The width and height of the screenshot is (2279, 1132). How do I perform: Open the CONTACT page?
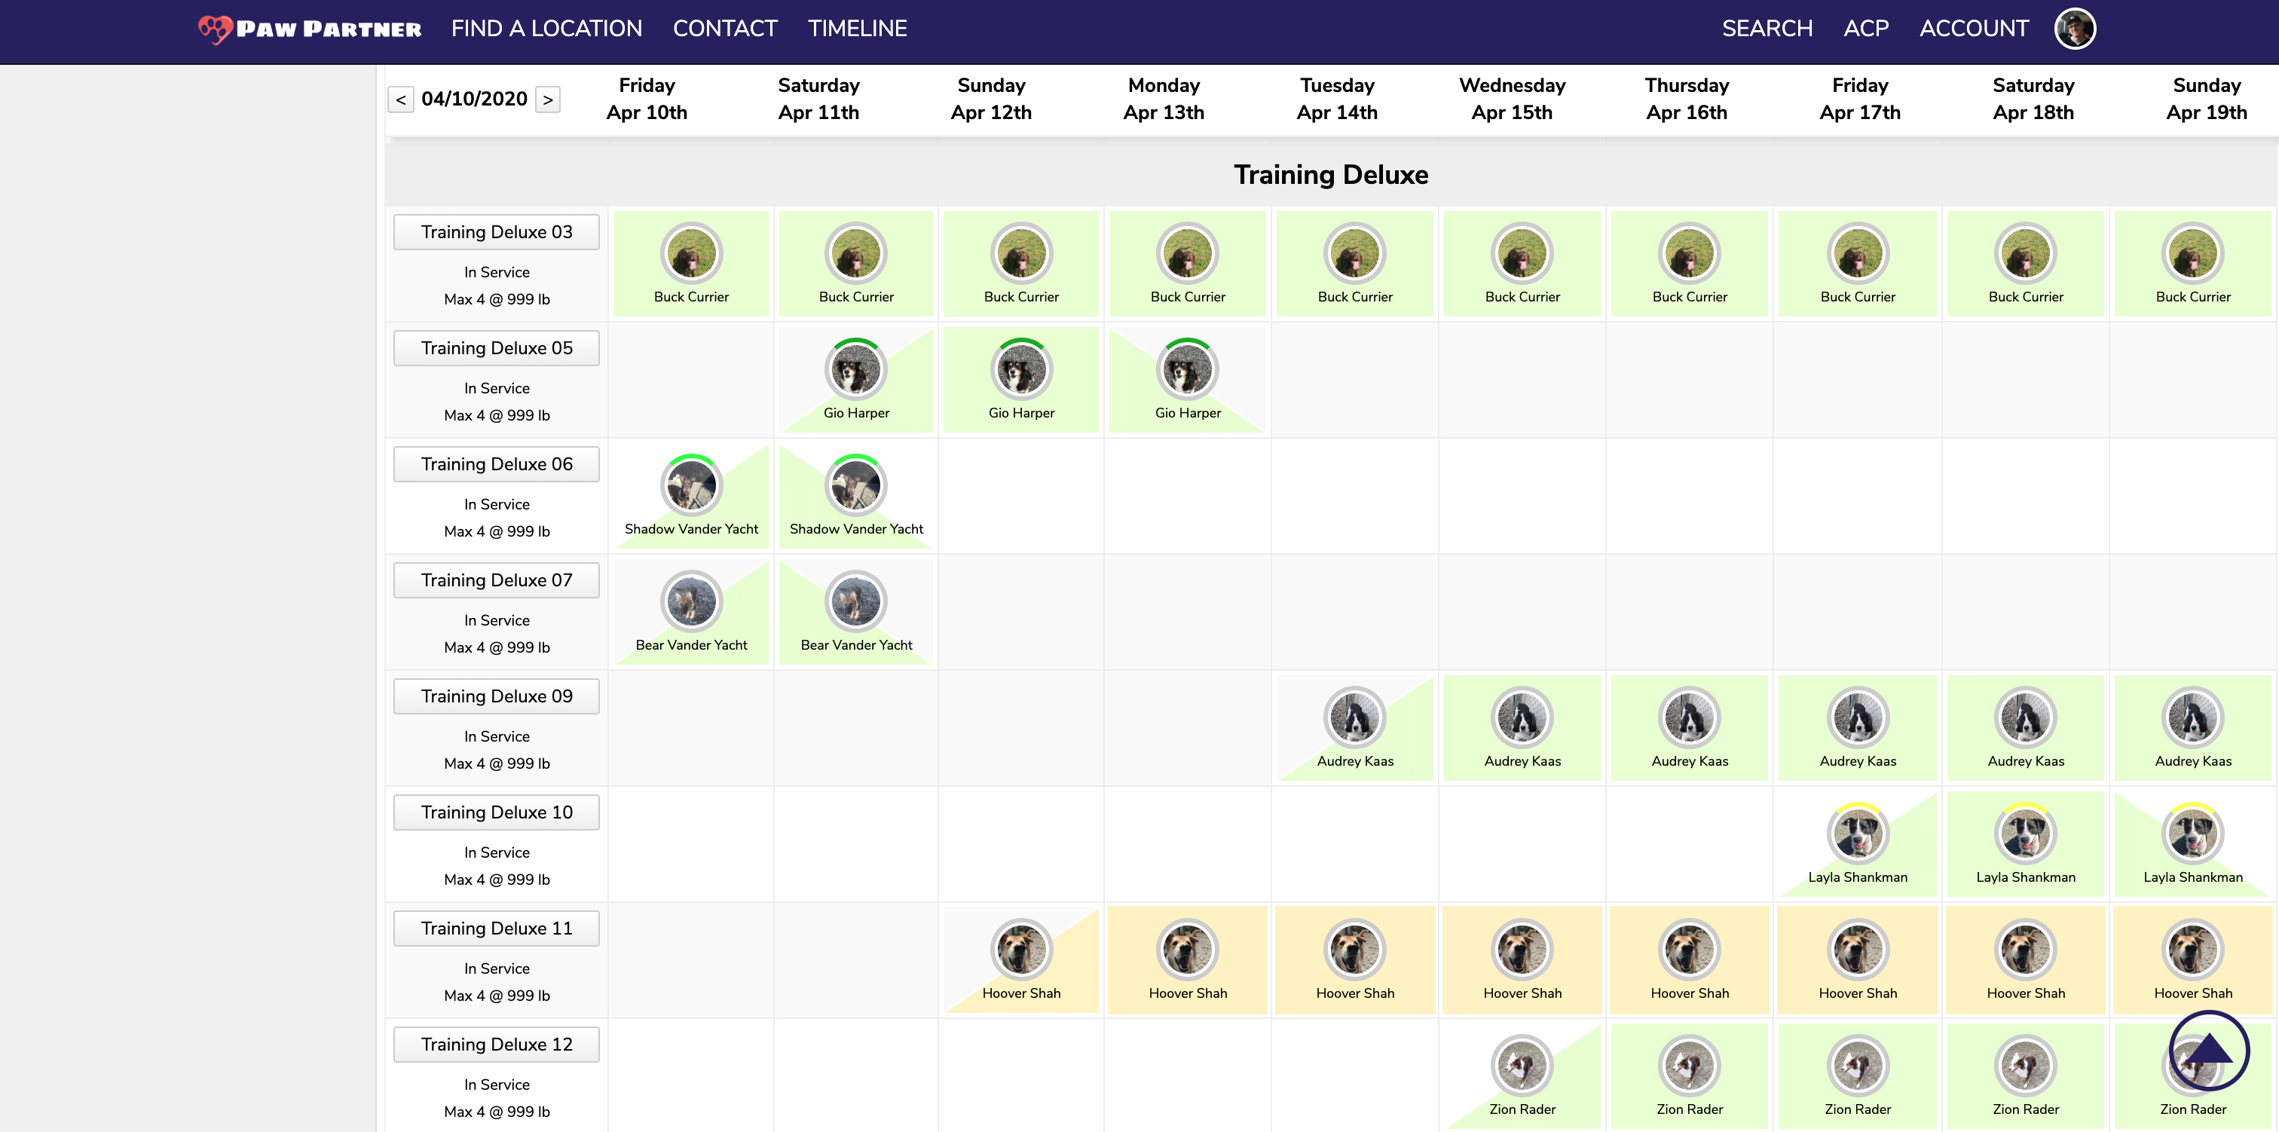coord(724,29)
